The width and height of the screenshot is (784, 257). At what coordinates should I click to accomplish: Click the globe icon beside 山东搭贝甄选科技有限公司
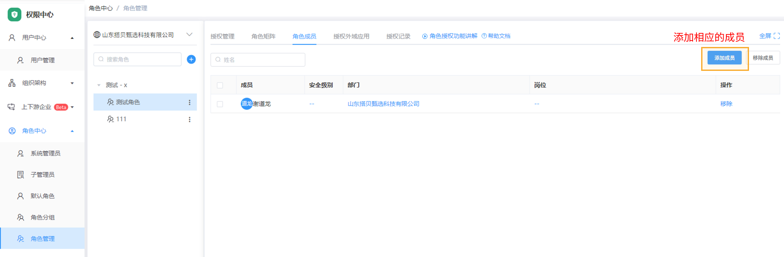pos(97,35)
